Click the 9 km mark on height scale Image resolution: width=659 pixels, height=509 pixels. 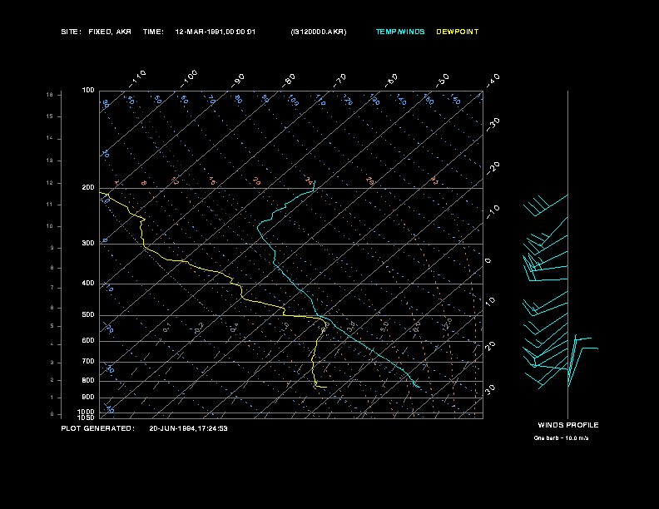(52, 248)
